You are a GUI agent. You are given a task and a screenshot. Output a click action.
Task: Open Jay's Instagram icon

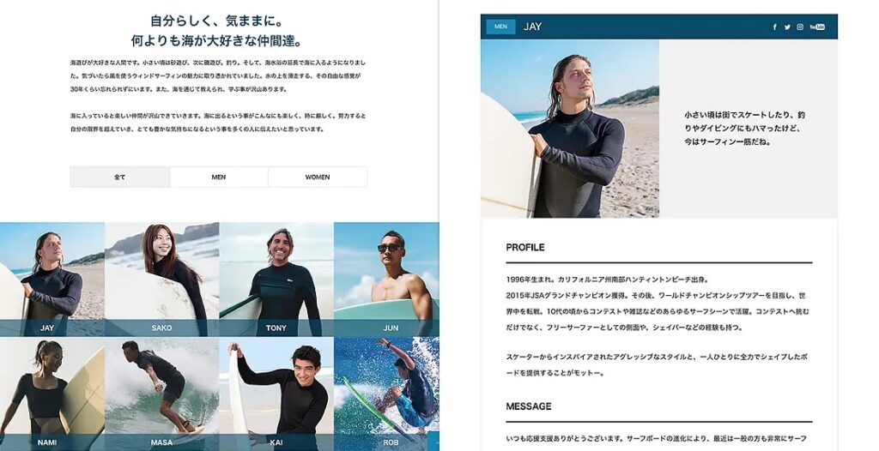click(800, 27)
